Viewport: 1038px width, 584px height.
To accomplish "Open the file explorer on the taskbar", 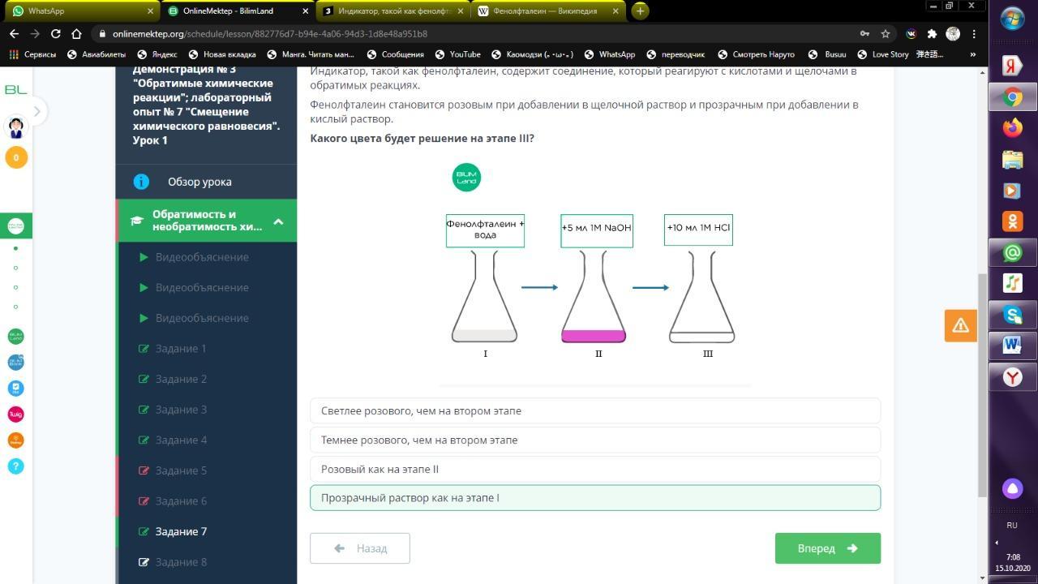I will (1012, 159).
